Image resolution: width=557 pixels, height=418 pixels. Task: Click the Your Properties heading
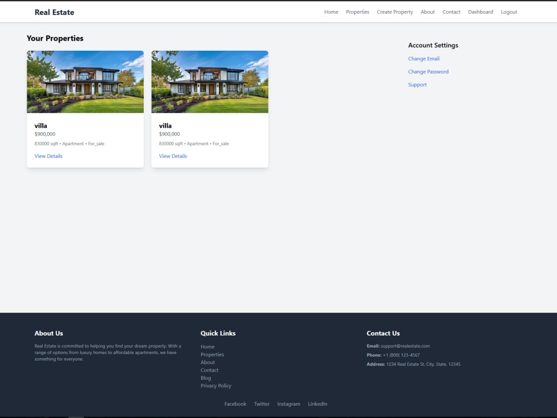[x=55, y=38]
